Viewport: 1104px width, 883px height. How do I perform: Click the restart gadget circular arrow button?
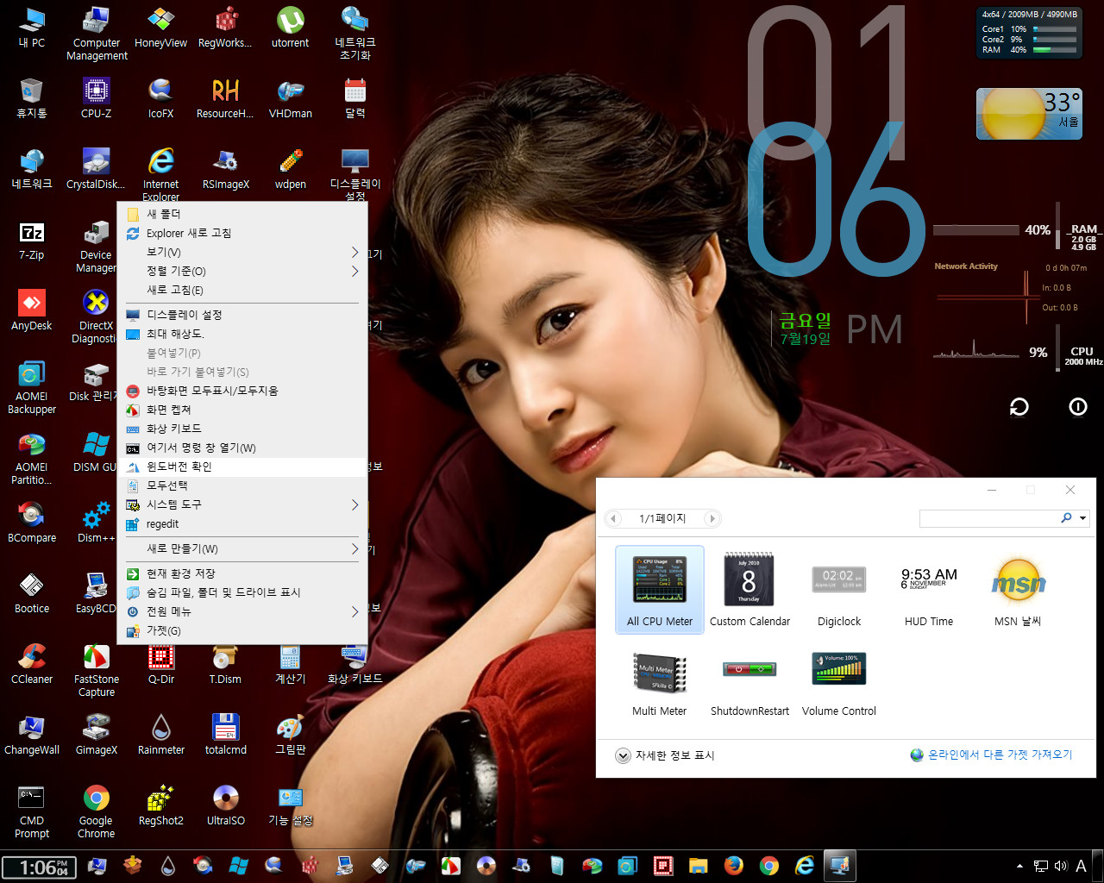coord(1019,407)
